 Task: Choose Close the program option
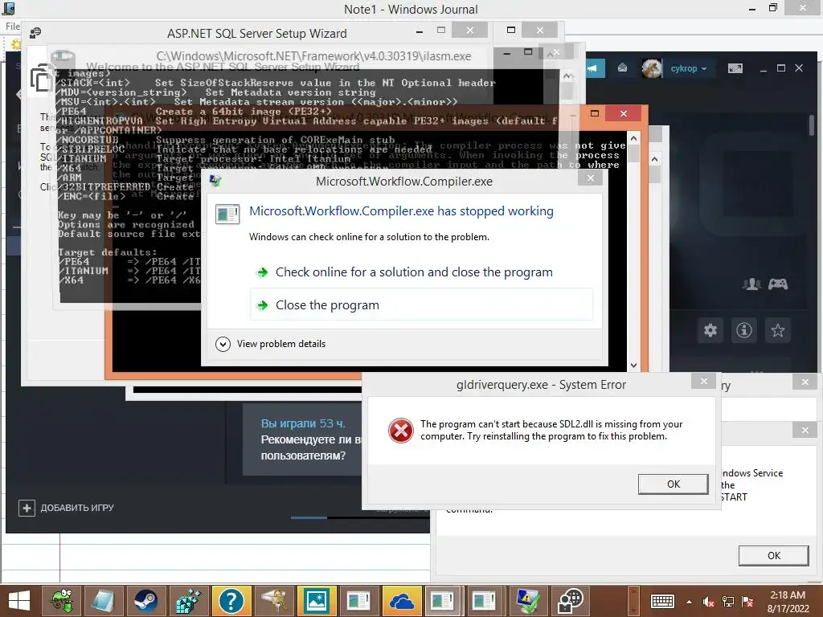(x=421, y=304)
